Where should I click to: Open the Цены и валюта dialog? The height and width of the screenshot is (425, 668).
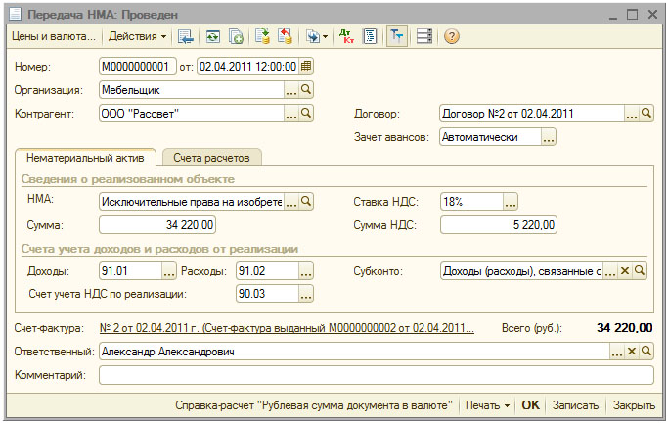(x=53, y=36)
